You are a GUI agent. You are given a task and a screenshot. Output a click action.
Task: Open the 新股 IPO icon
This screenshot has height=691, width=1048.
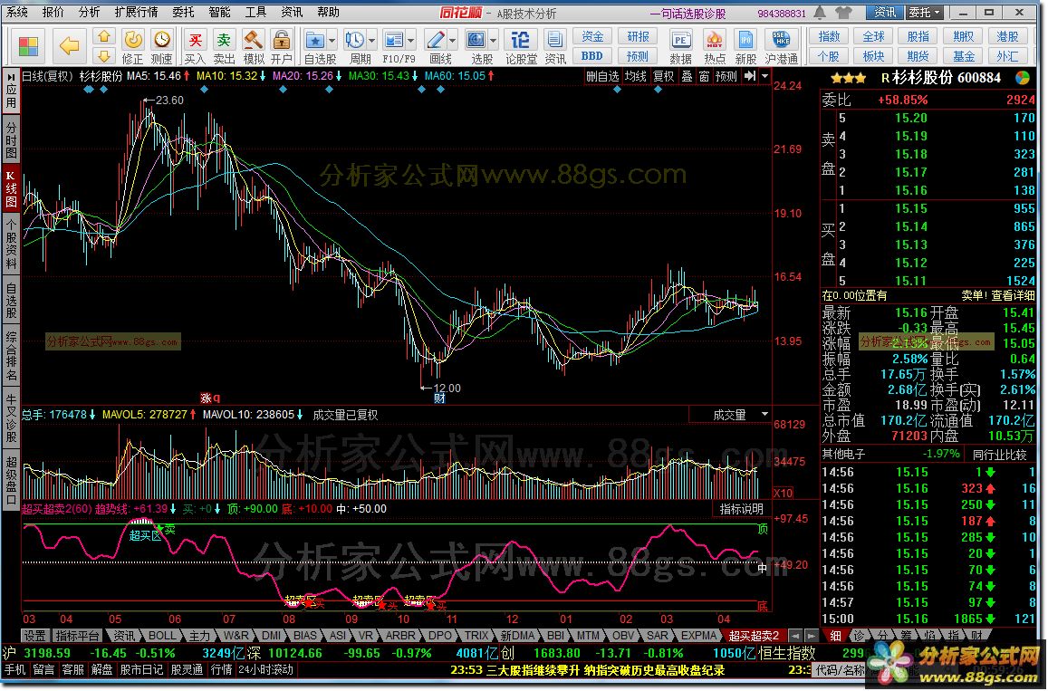pyautogui.click(x=745, y=47)
